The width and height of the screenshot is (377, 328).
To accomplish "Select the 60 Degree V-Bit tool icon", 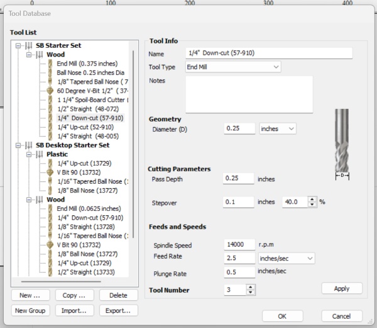I will point(51,91).
